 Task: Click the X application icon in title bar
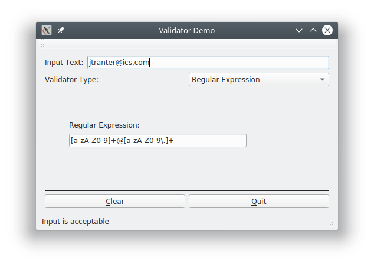click(x=47, y=30)
